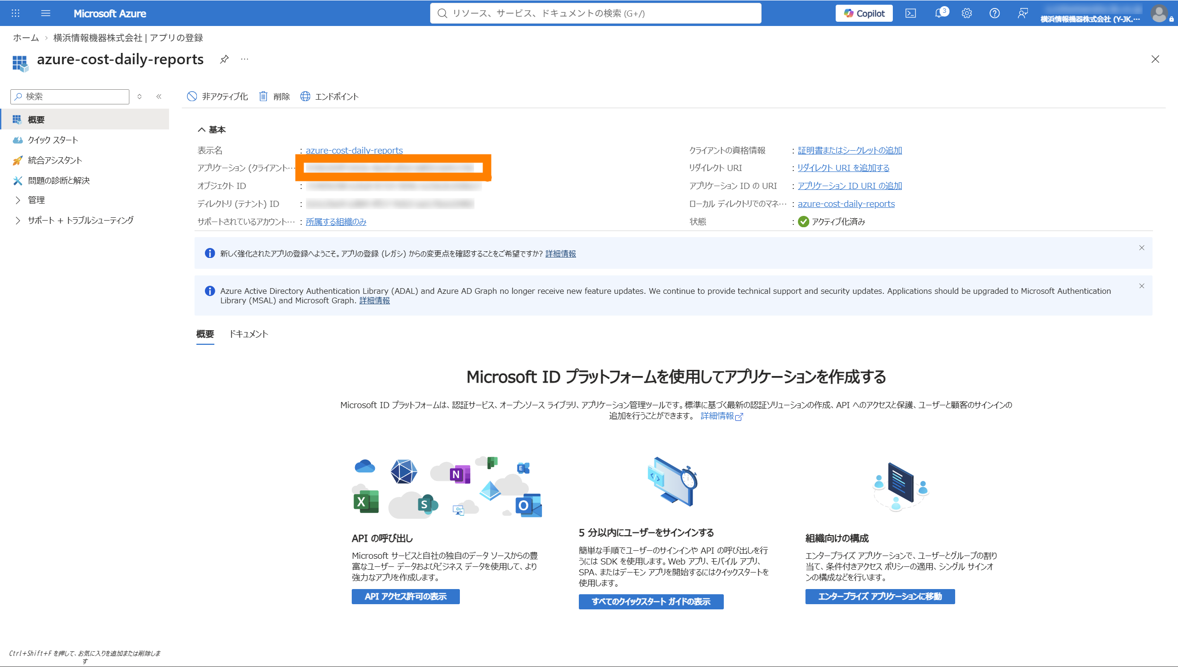The width and height of the screenshot is (1178, 667).
Task: Select 概要 in the sidebar
Action: (x=85, y=120)
